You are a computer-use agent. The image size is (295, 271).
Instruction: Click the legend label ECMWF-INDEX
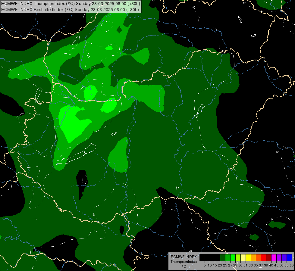[184, 257]
